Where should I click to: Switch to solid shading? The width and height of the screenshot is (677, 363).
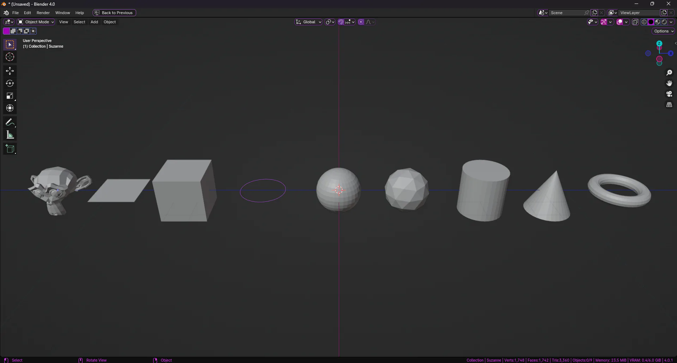point(651,22)
